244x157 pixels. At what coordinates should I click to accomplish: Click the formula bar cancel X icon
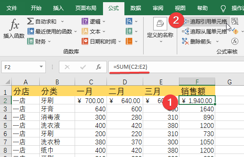(67, 67)
